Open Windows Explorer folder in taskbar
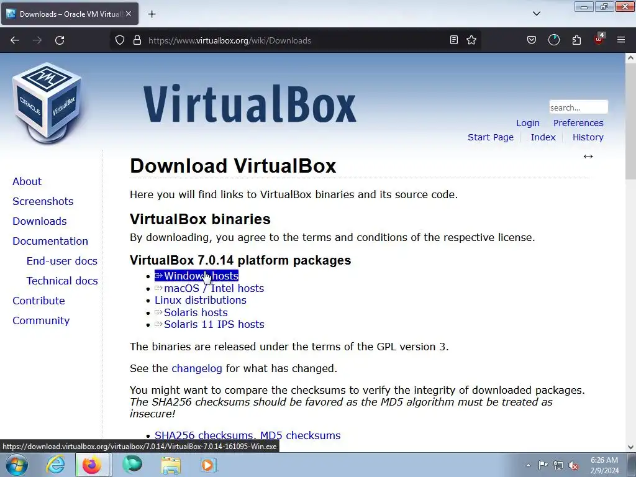 pos(171,465)
